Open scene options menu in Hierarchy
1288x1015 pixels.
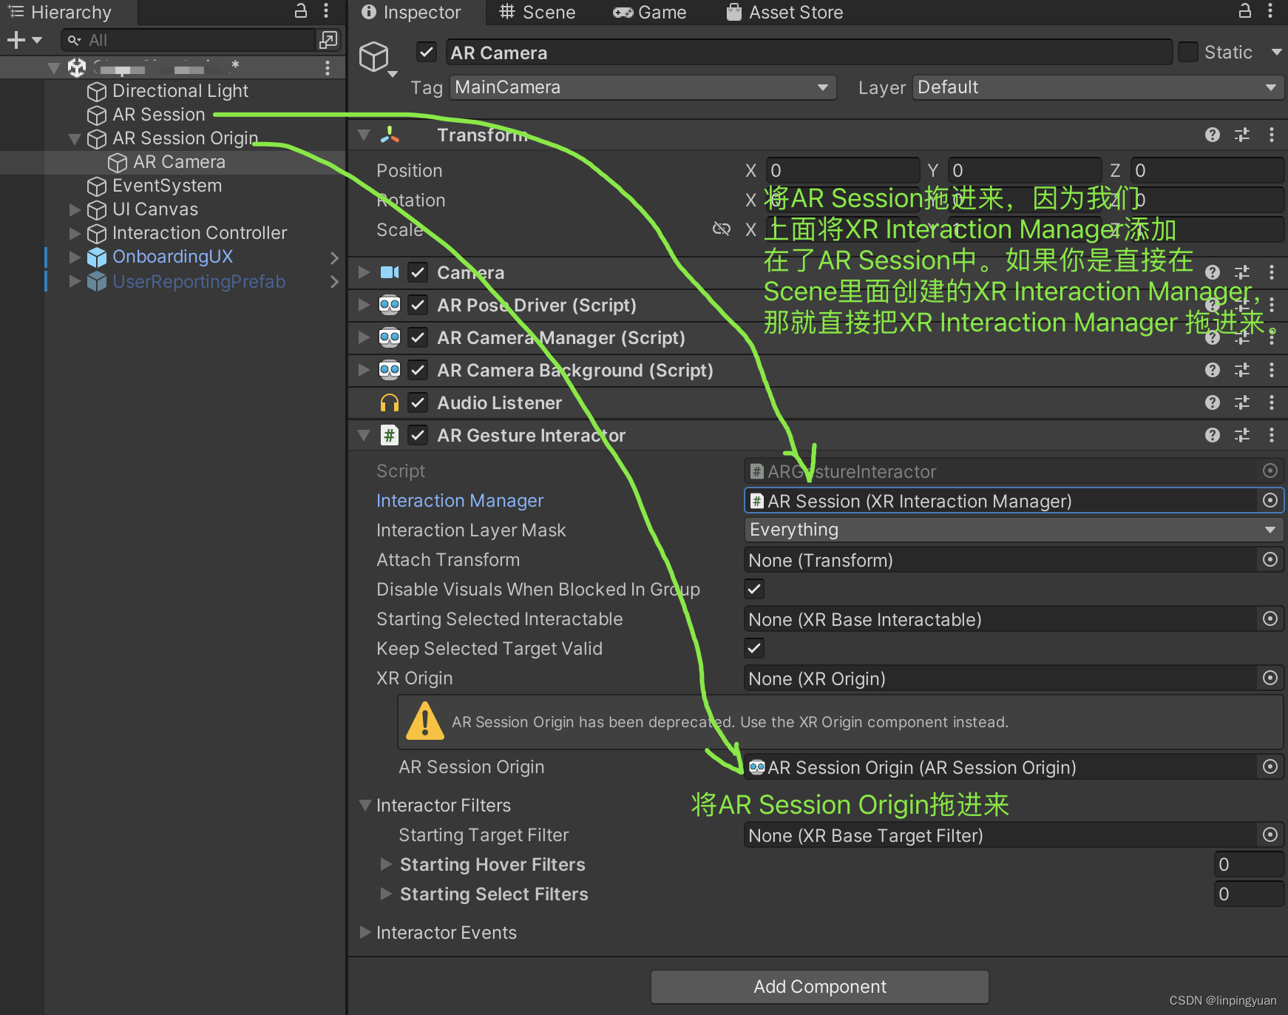(328, 68)
